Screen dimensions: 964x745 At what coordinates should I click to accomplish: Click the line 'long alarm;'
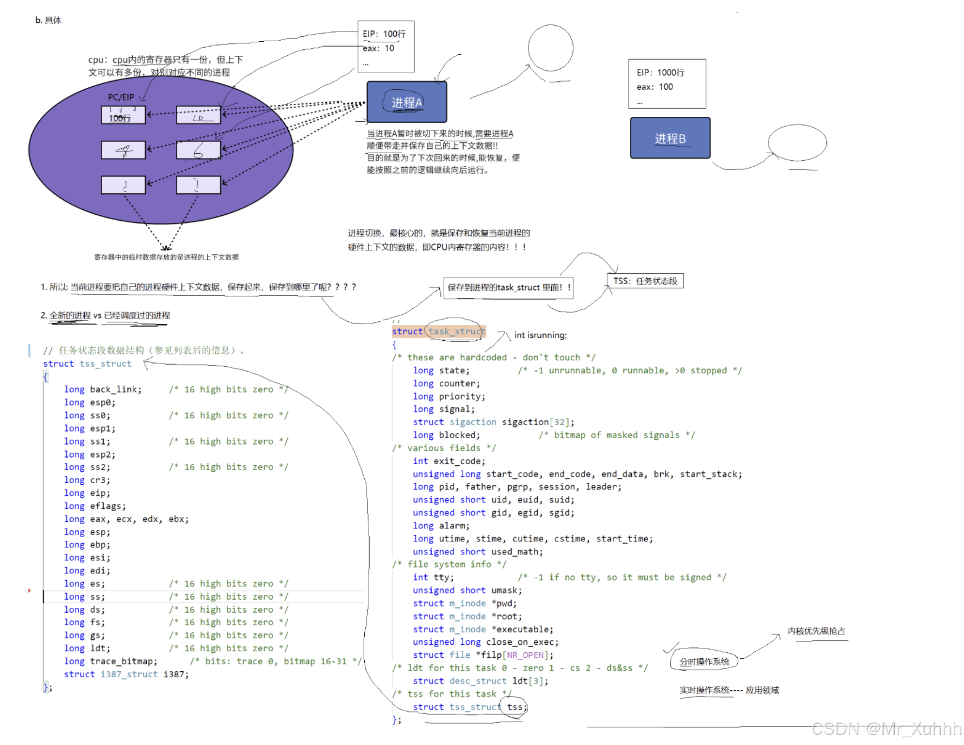click(x=441, y=525)
